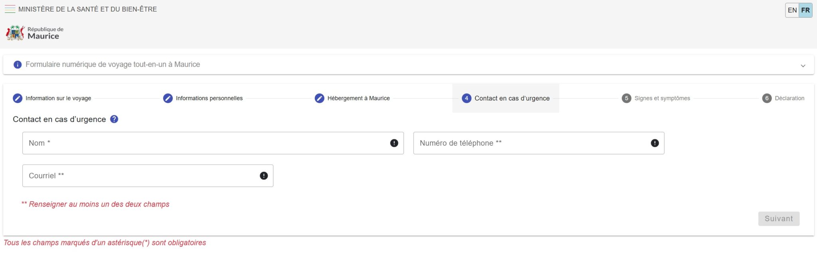Click the blue info icon beside Formulaire numérique
The image size is (817, 266).
pos(18,65)
